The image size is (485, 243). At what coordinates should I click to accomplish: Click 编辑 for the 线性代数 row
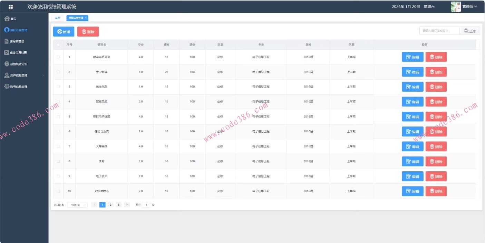(413, 87)
